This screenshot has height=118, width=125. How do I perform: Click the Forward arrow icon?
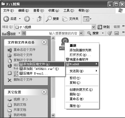(x=27, y=19)
